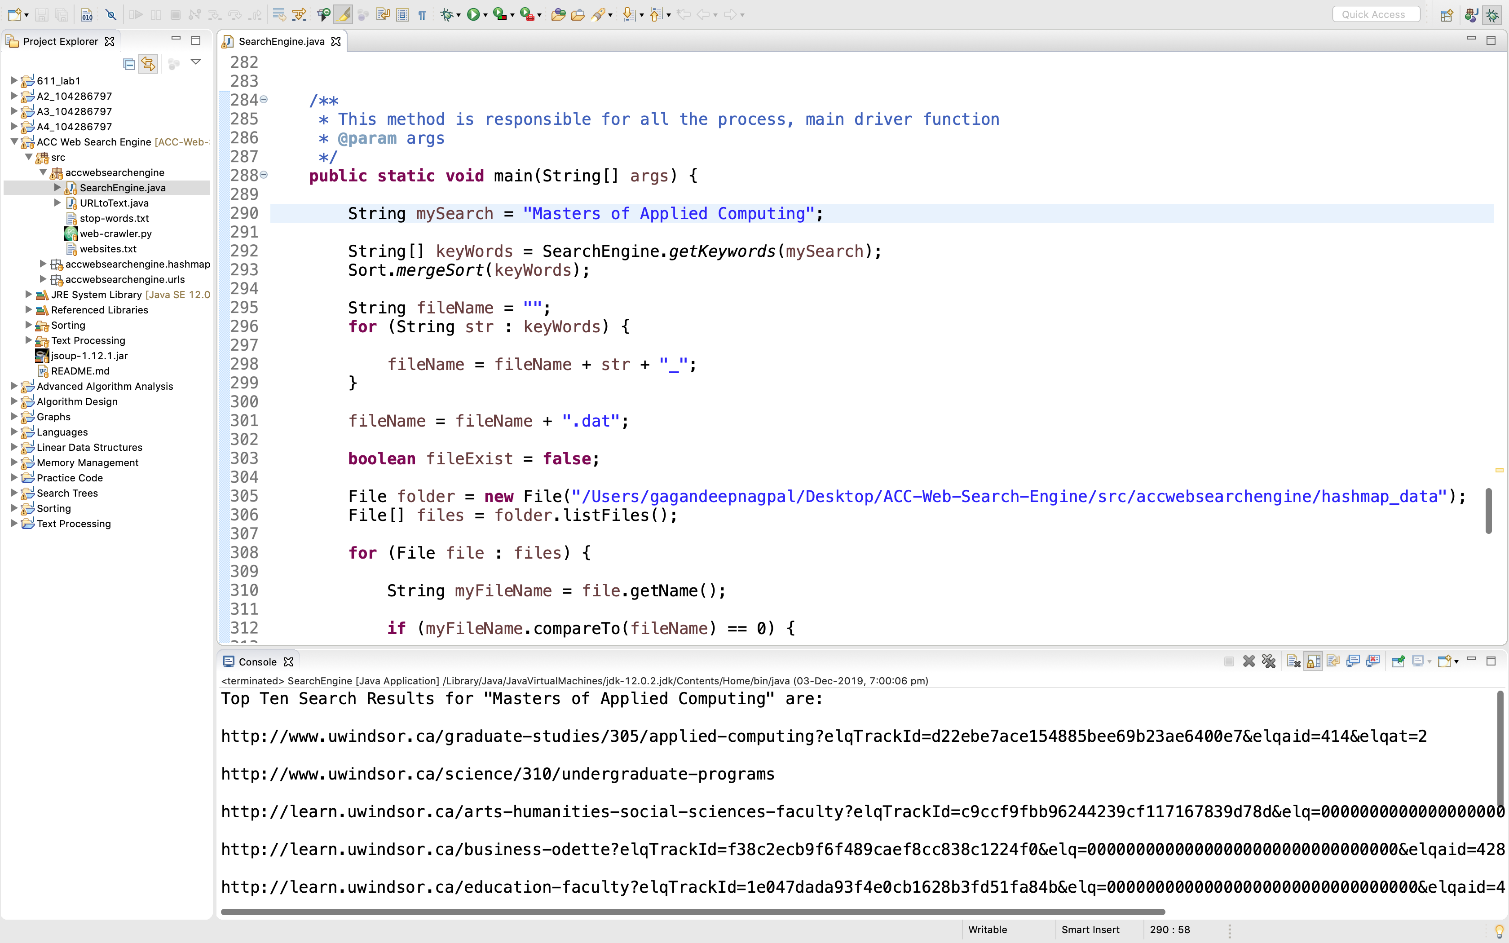The height and width of the screenshot is (943, 1509).
Task: Click the green Run button icon
Action: pos(473,14)
